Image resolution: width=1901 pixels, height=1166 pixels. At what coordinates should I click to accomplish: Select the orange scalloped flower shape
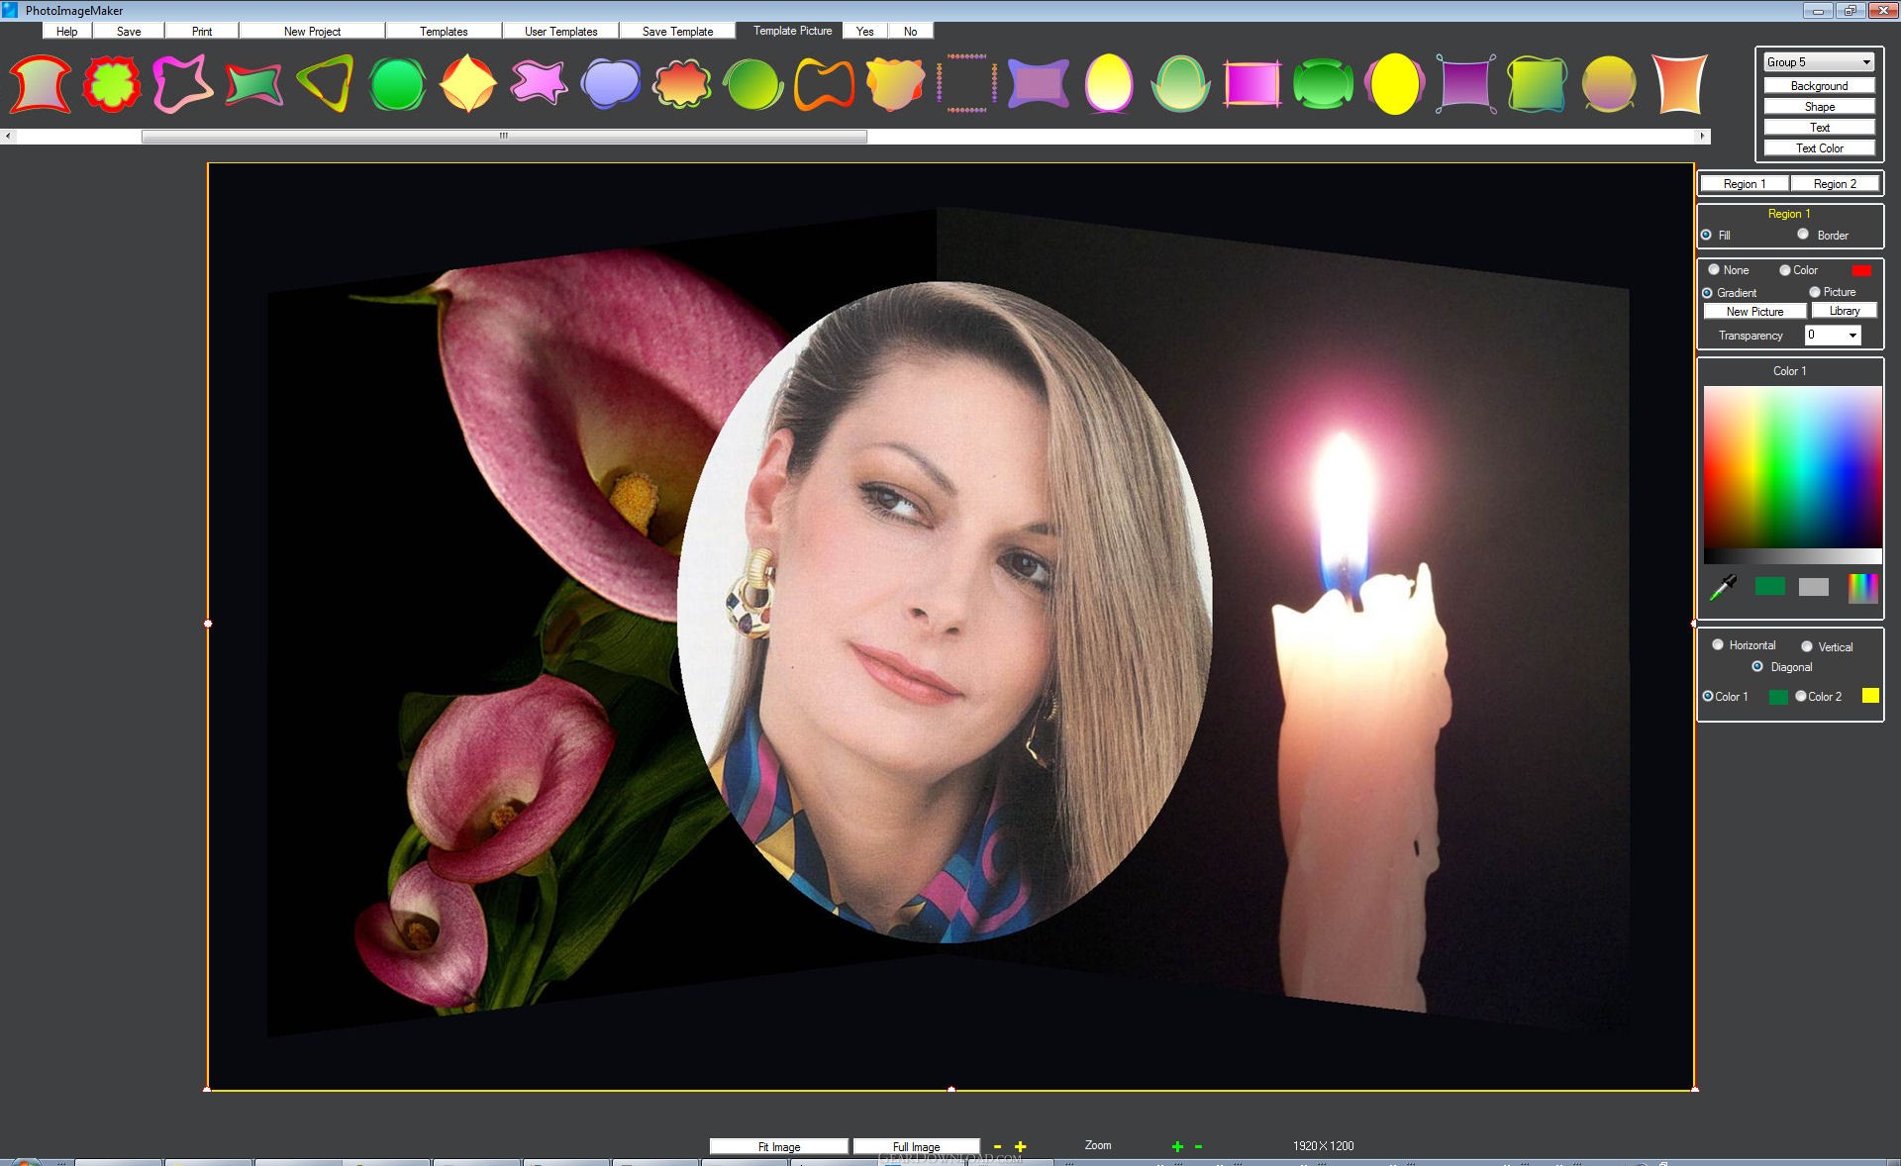[682, 84]
